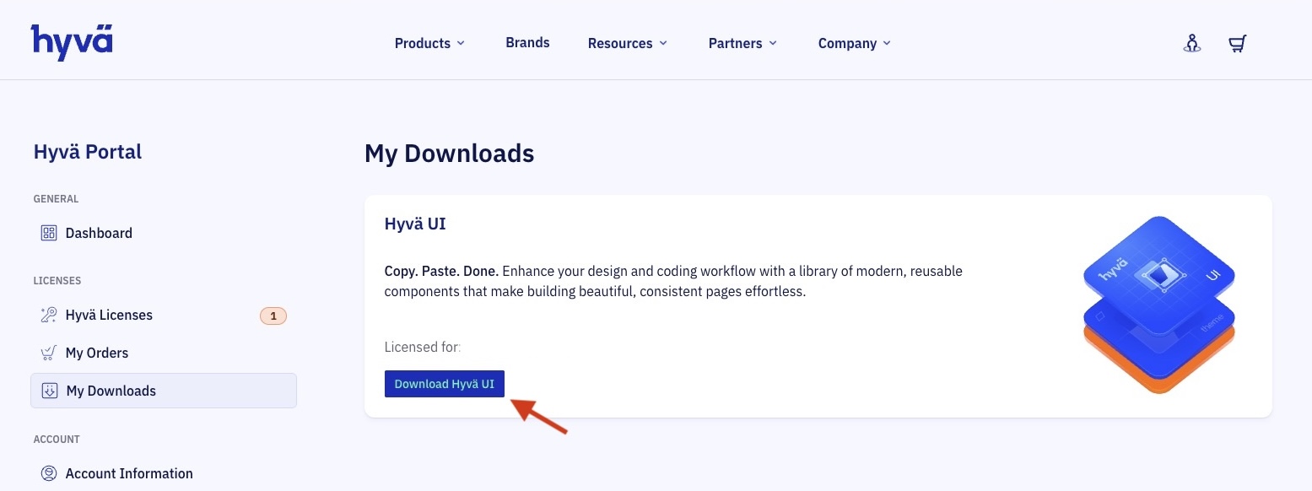The height and width of the screenshot is (491, 1312).
Task: Click the Dashboard grid icon
Action: pyautogui.click(x=48, y=232)
